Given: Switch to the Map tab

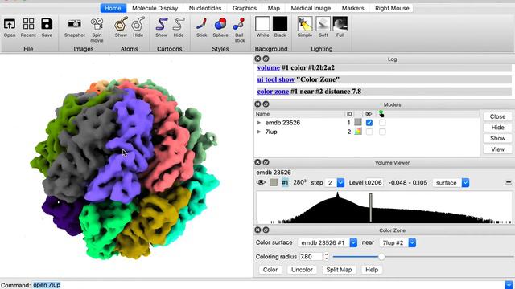Looking at the screenshot, I should [274, 8].
